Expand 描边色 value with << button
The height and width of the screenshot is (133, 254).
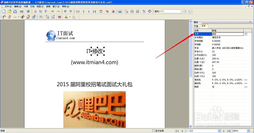pos(246,83)
